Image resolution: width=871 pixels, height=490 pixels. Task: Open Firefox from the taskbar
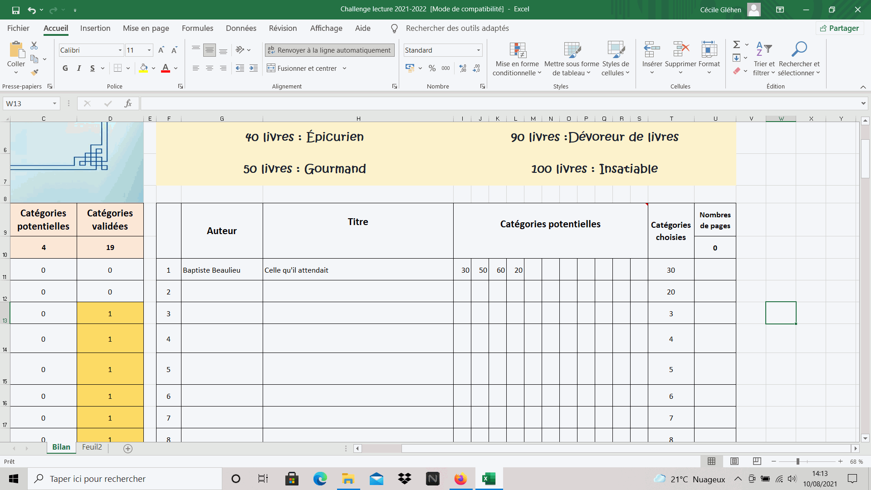[460, 479]
